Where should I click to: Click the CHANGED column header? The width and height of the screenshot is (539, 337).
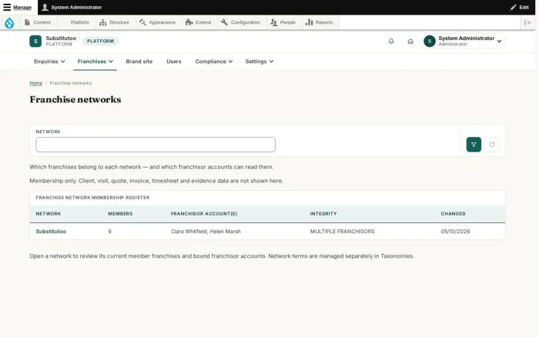[x=453, y=214]
